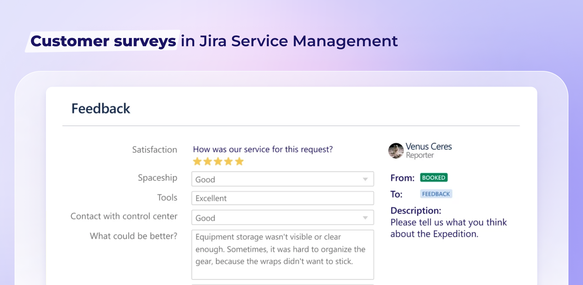Screen dimensions: 583x285
Task: Click the 'Description:' label
Action: [x=416, y=211]
